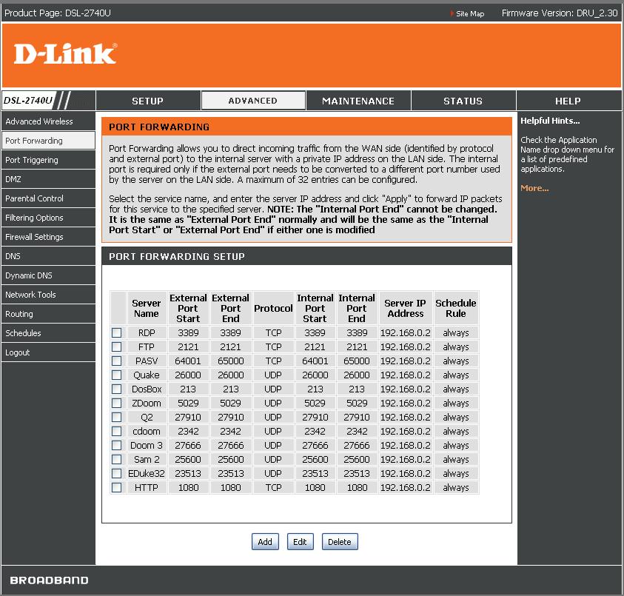Open the Site Map link
The height and width of the screenshot is (596, 624).
(x=469, y=13)
